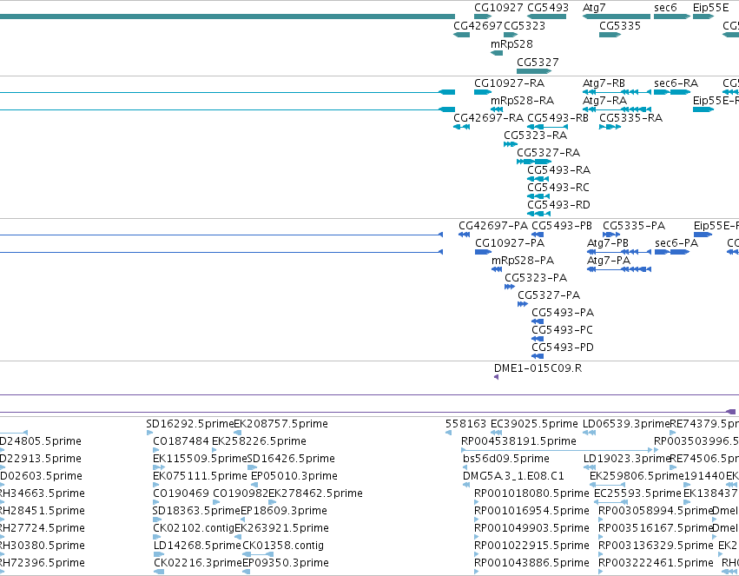Click EST CK02102.contig
This screenshot has width=739, height=576.
click(x=194, y=529)
